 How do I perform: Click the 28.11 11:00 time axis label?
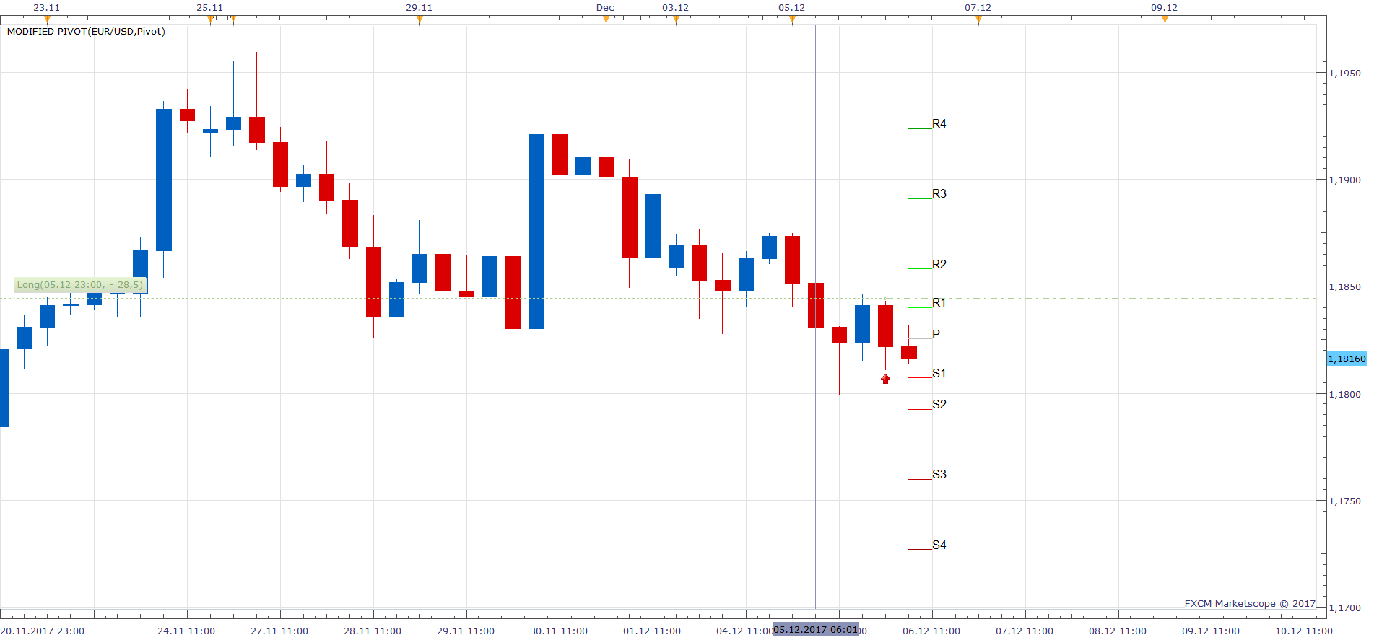pos(373,631)
